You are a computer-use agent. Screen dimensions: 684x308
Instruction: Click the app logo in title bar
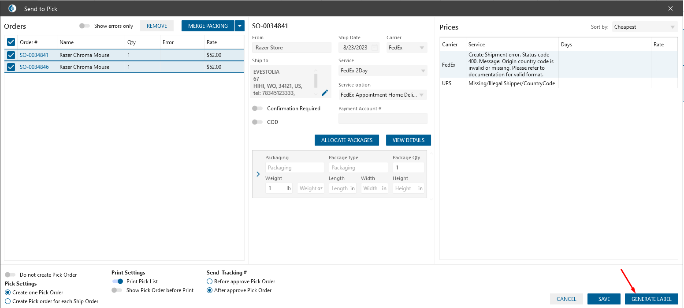[12, 8]
